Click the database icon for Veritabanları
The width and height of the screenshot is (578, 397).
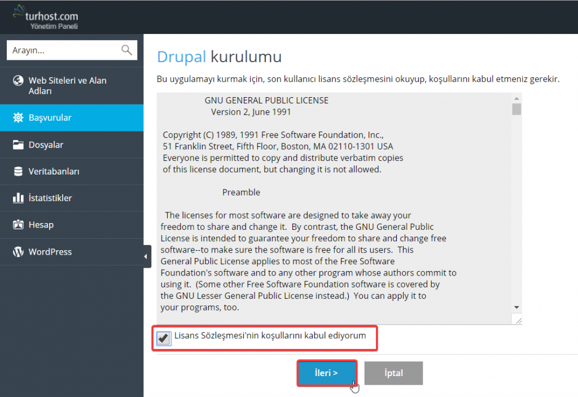pos(18,172)
